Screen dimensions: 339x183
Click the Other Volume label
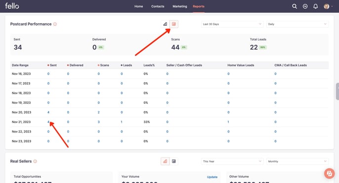[239, 177]
